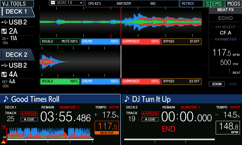Viewport: 242px width, 145px height.
Task: Select the DECK 1 tab
Action: pyautogui.click(x=17, y=12)
